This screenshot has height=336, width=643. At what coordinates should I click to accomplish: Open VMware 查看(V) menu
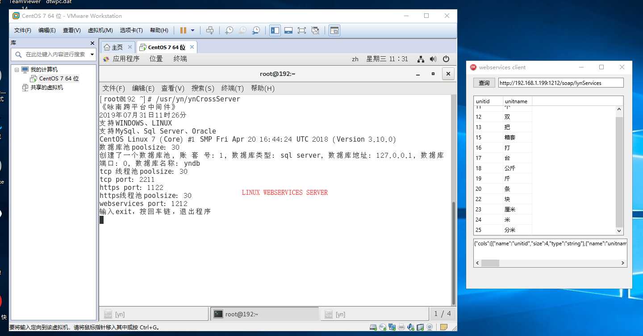pyautogui.click(x=71, y=30)
